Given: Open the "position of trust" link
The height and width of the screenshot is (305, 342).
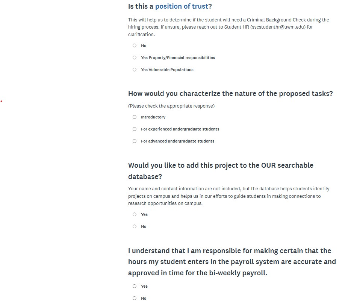Looking at the screenshot, I should [x=182, y=6].
